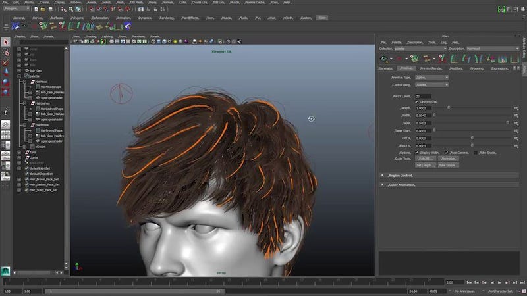The height and width of the screenshot is (296, 527).
Task: Open the Modifiers tab in XGen
Action: (x=456, y=68)
